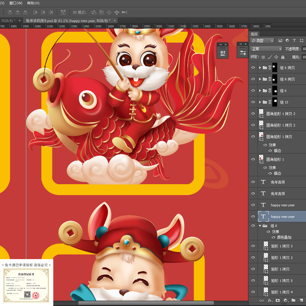Click the auto-align layers icon
The height and width of the screenshot is (306, 306).
pos(63,12)
